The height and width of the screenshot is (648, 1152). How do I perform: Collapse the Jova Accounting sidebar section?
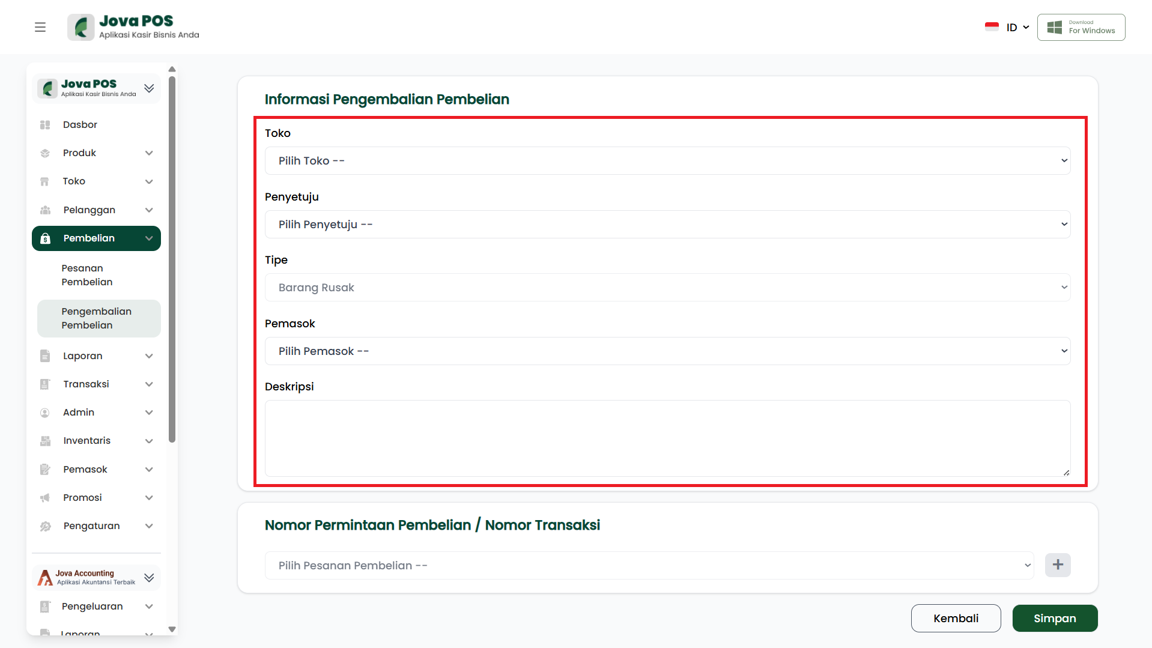tap(149, 578)
